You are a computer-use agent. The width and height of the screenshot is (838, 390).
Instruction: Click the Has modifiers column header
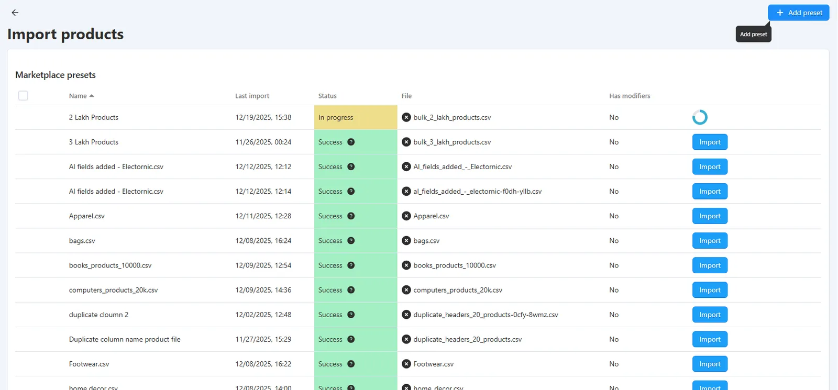pos(630,96)
